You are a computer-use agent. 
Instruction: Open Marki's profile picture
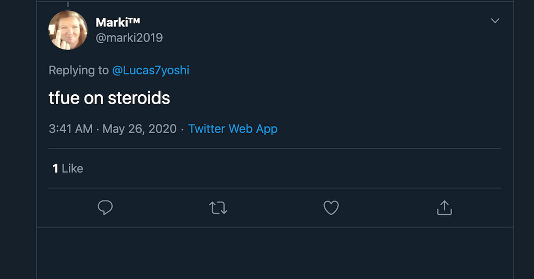(68, 30)
